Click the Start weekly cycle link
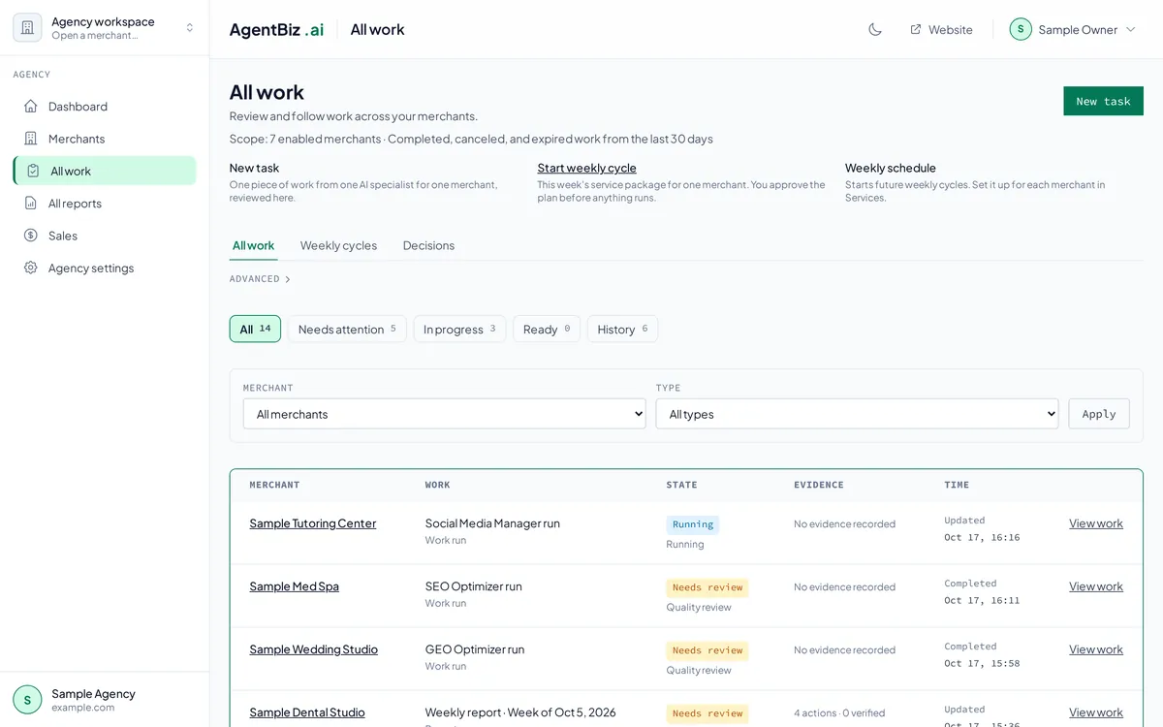Image resolution: width=1163 pixels, height=727 pixels. [x=586, y=168]
